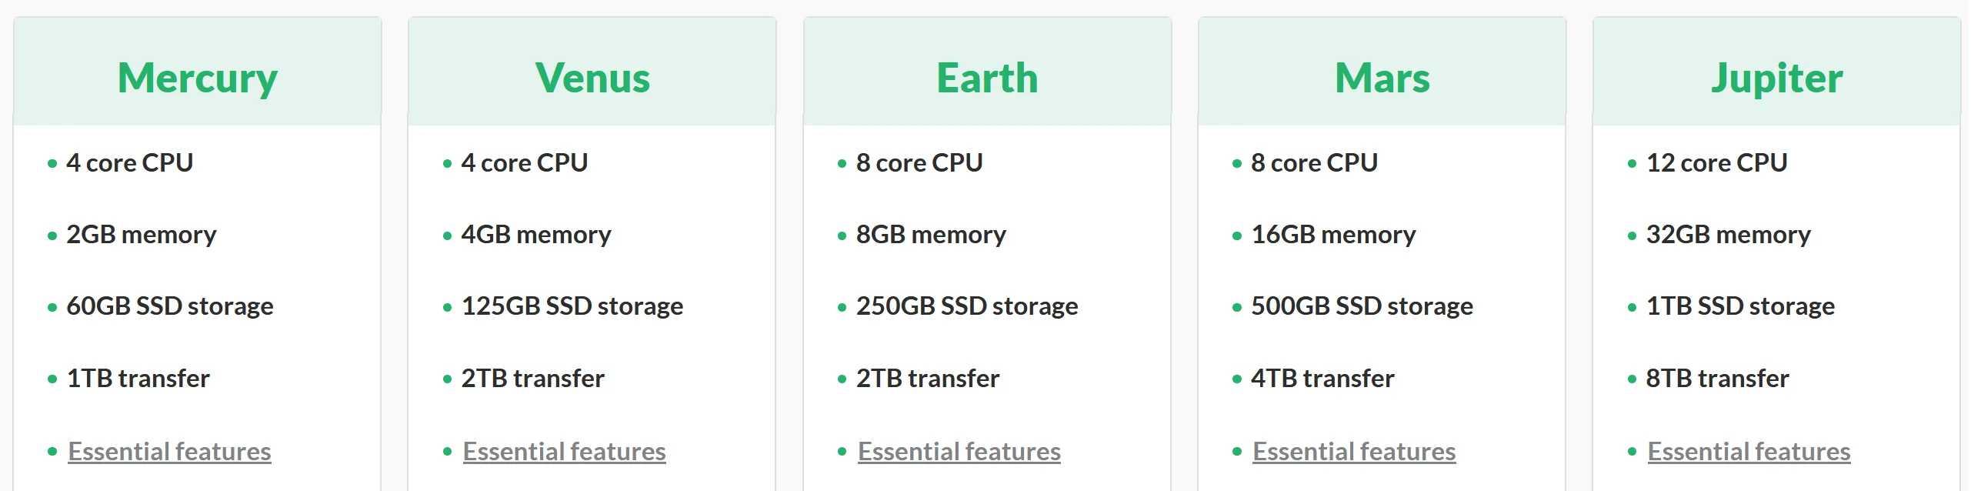This screenshot has width=1971, height=491.
Task: Click the 250GB SSD storage item
Action: pyautogui.click(x=967, y=306)
